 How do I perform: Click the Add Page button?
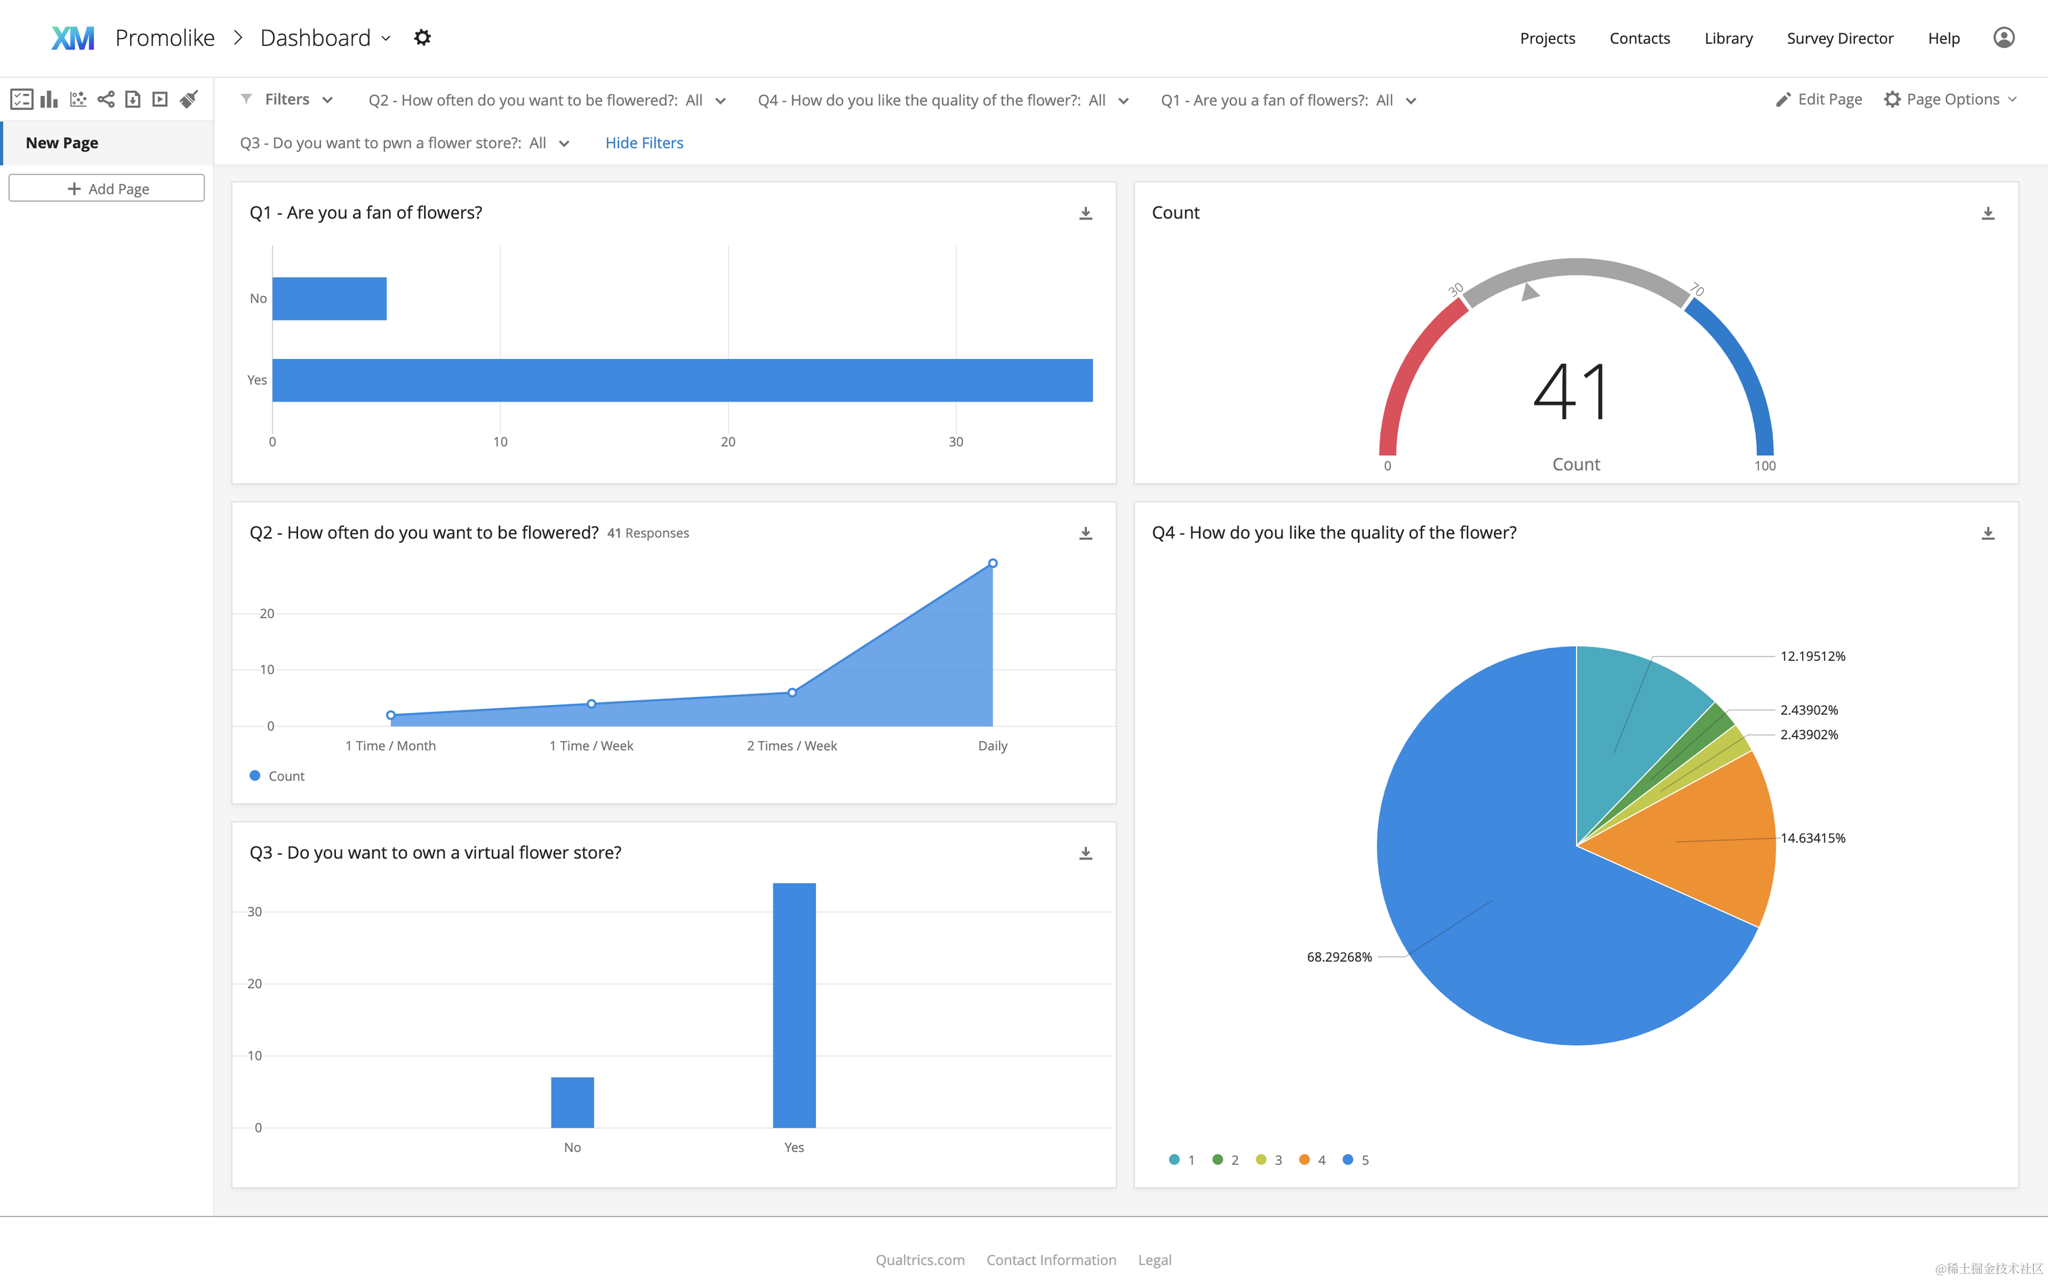point(106,188)
